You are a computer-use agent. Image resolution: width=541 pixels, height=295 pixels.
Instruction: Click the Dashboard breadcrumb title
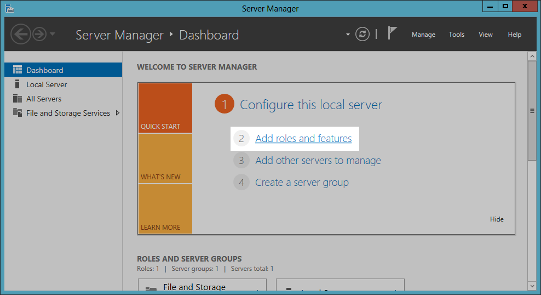click(x=209, y=35)
